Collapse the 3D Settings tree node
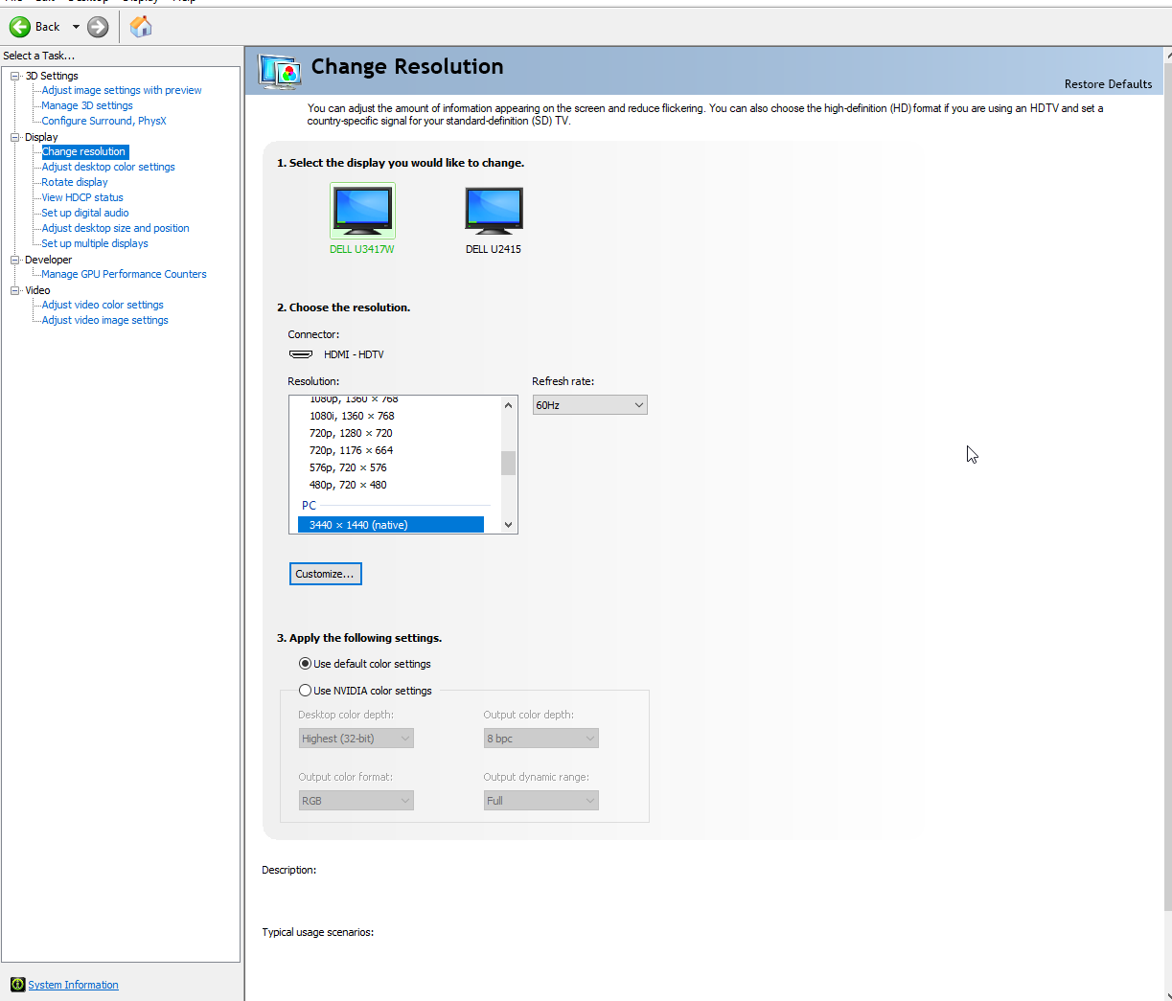 pos(15,76)
